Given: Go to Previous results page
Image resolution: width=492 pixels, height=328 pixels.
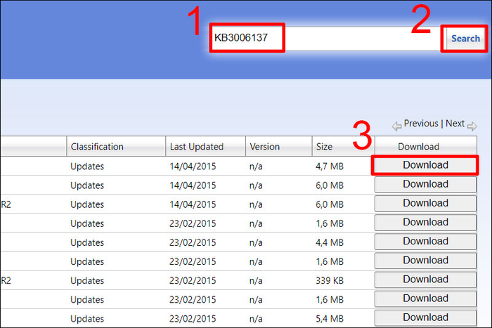Looking at the screenshot, I should pos(421,123).
